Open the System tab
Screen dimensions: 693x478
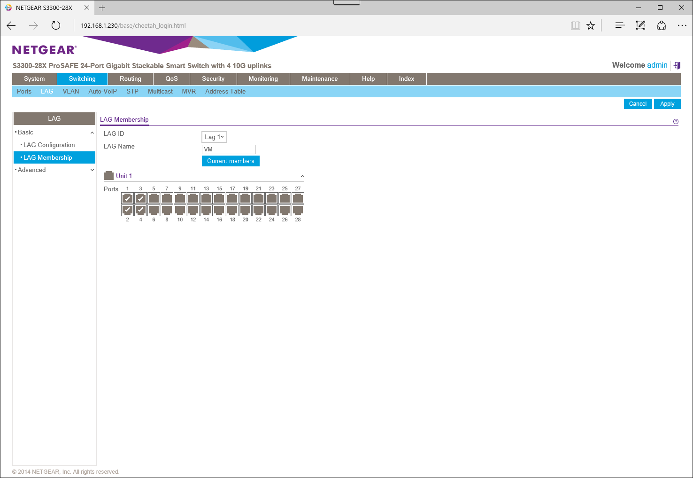pyautogui.click(x=34, y=79)
